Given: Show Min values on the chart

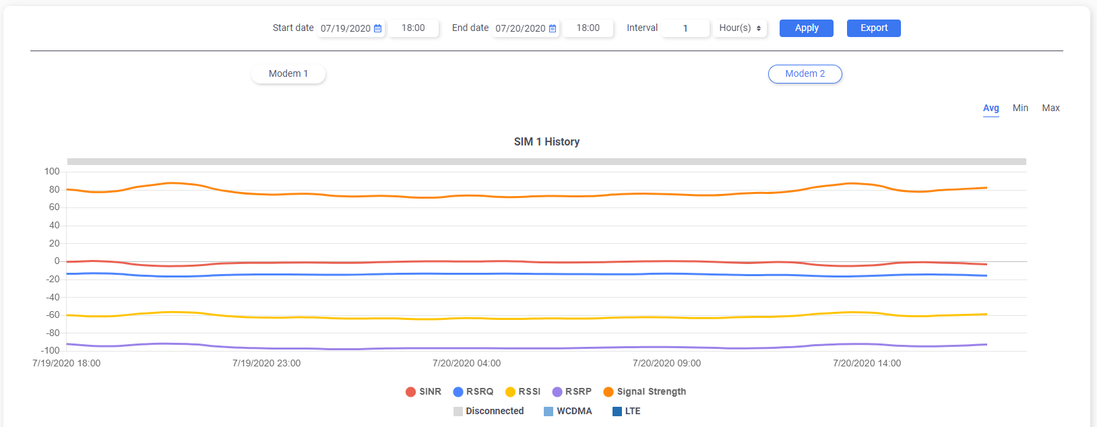Looking at the screenshot, I should [1020, 108].
